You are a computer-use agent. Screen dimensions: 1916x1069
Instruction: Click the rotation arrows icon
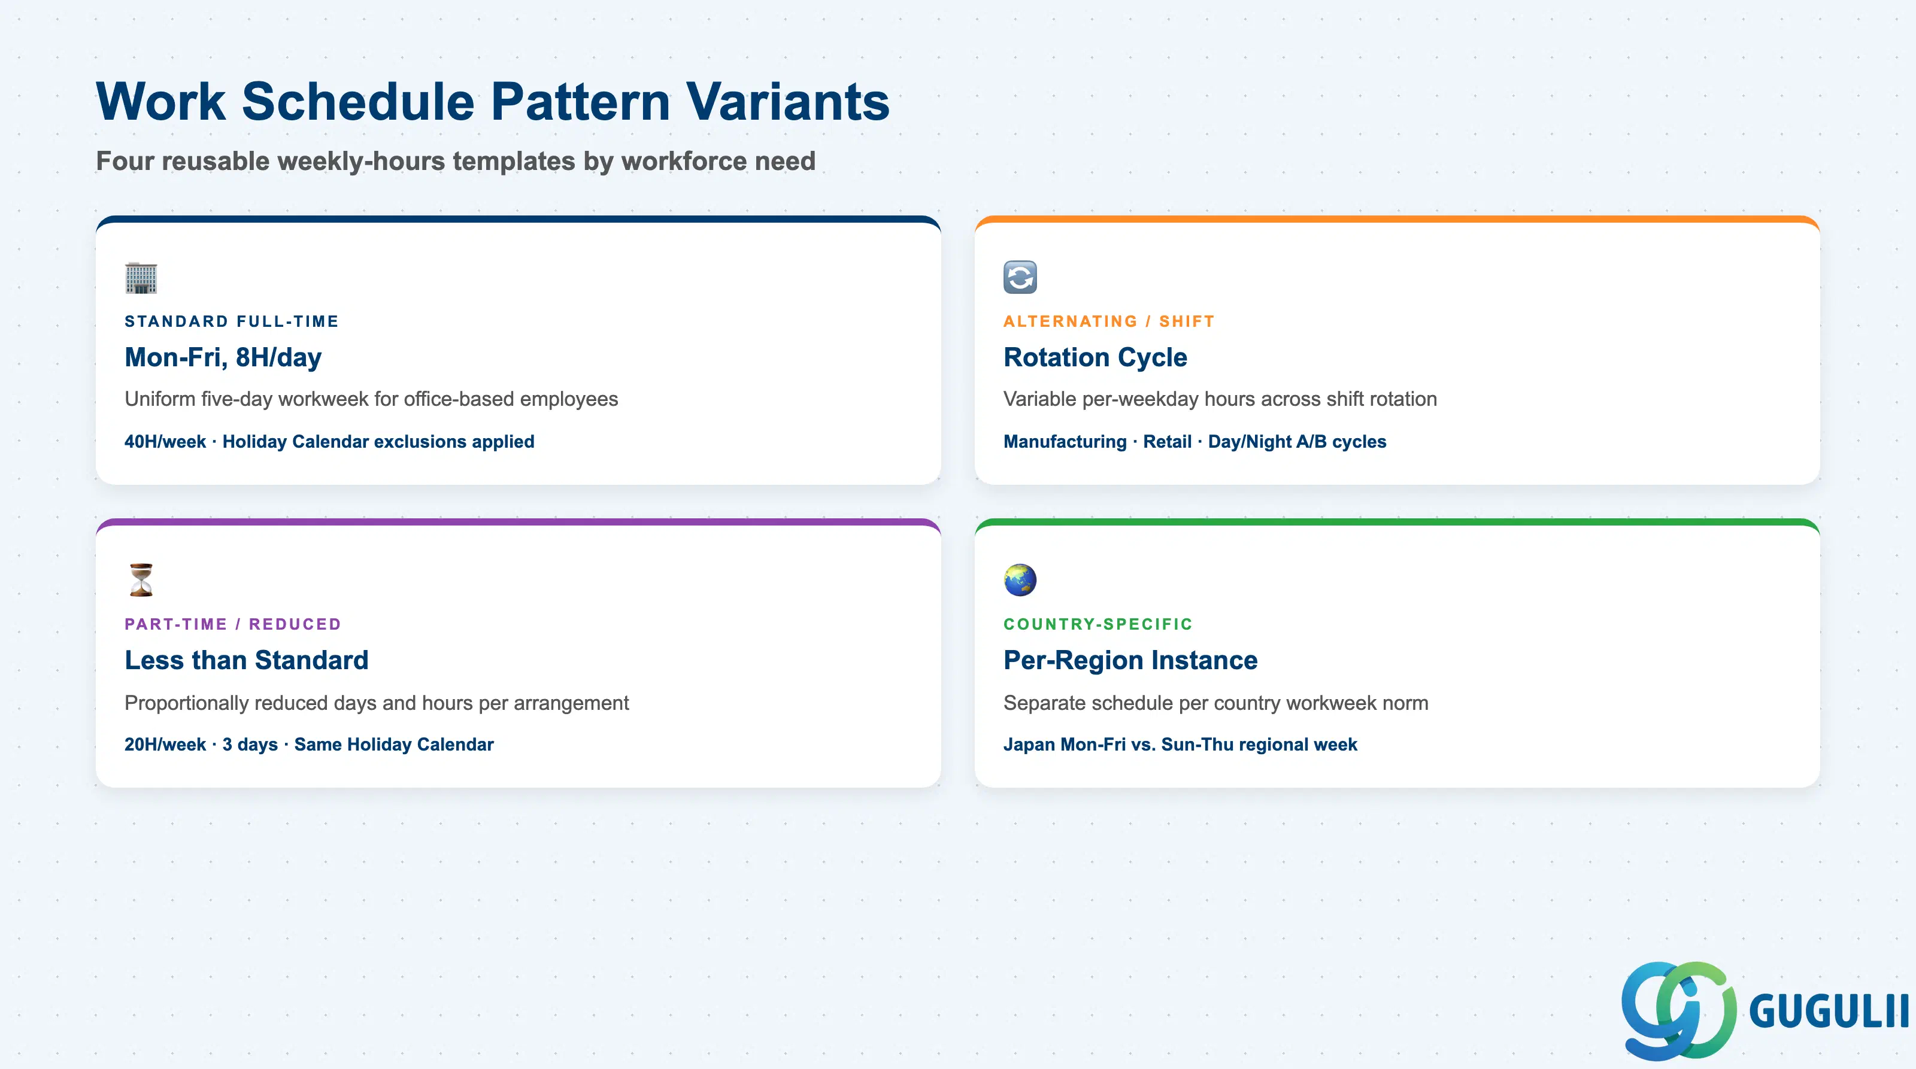[1020, 277]
